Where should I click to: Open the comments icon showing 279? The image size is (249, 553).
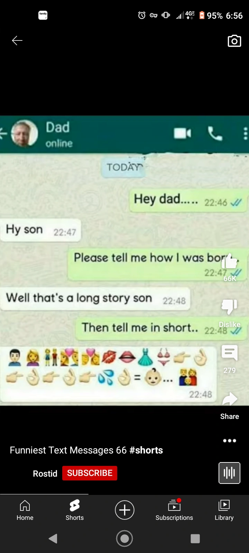(230, 353)
